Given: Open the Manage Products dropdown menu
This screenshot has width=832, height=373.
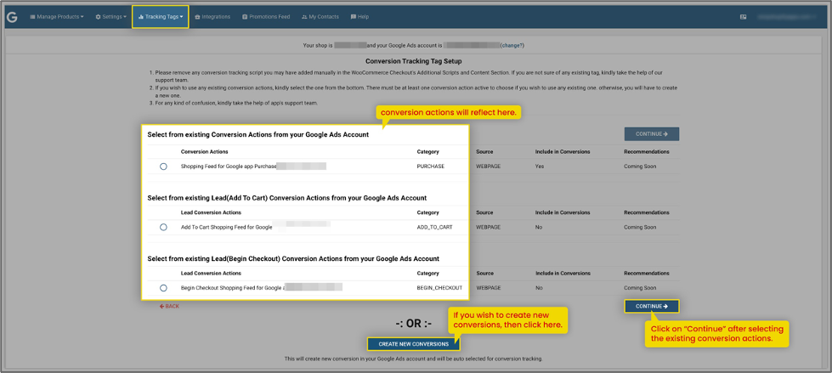Looking at the screenshot, I should click(x=57, y=17).
